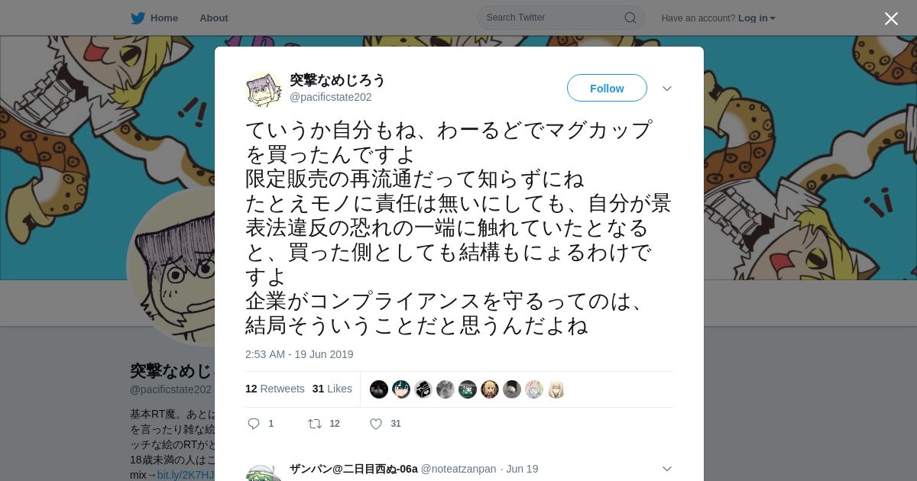Viewport: 917px width, 481px height.
Task: View the 12 Retweets list
Action: (x=275, y=389)
